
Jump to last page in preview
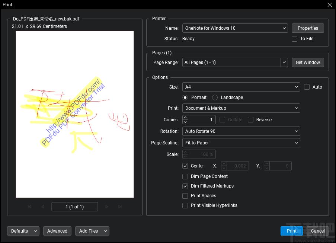pyautogui.click(x=120, y=207)
